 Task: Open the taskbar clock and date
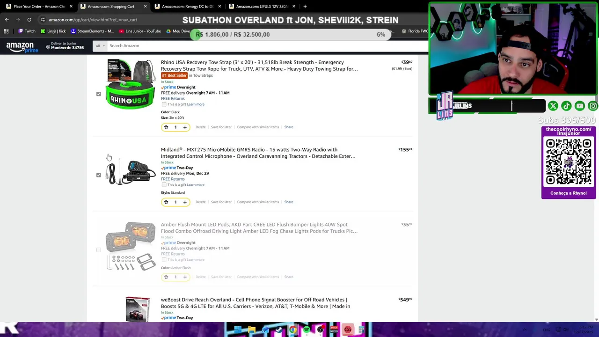584,330
